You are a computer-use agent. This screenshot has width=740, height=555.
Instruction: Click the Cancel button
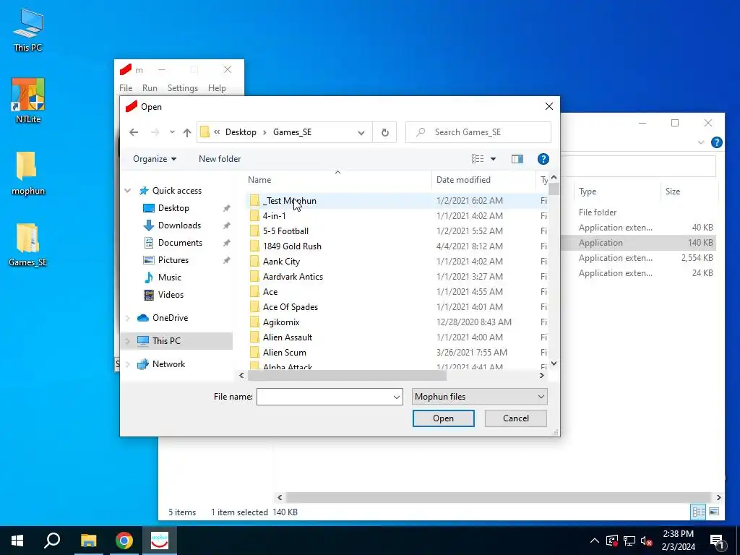point(515,418)
